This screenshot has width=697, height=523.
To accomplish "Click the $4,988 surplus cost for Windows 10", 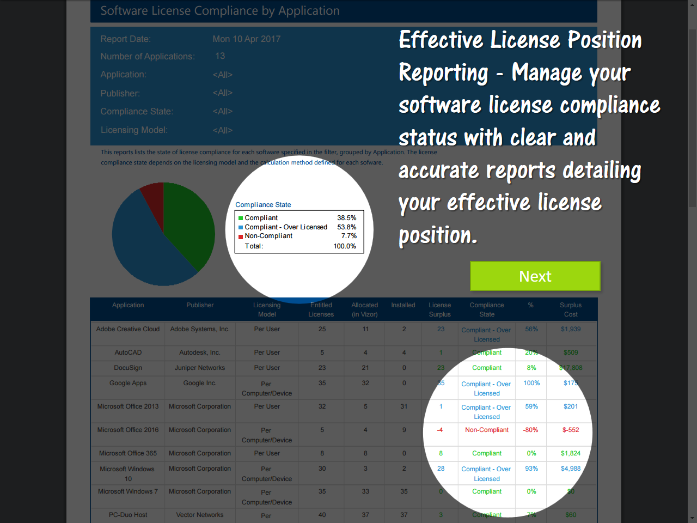I will (571, 469).
